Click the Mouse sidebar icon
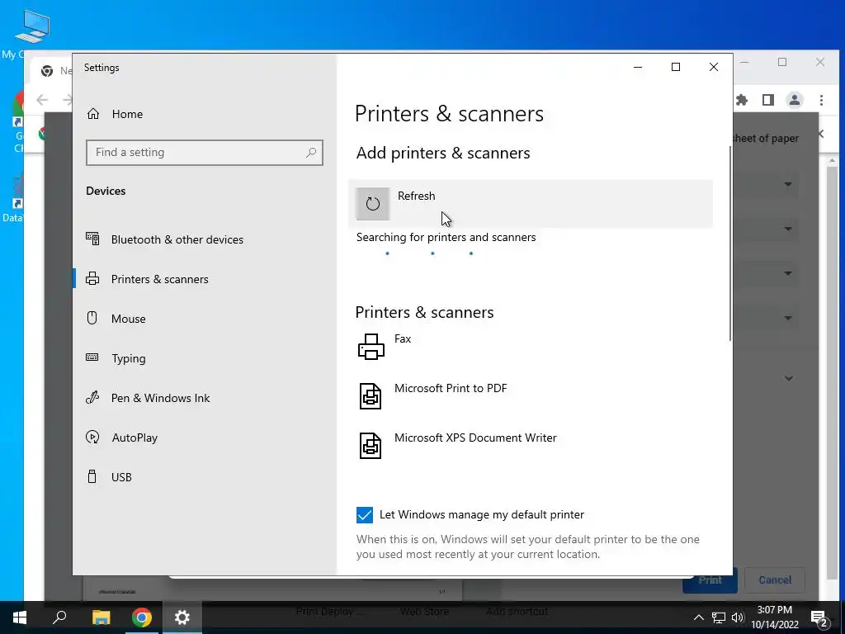Viewport: 845px width, 634px height. click(x=92, y=318)
